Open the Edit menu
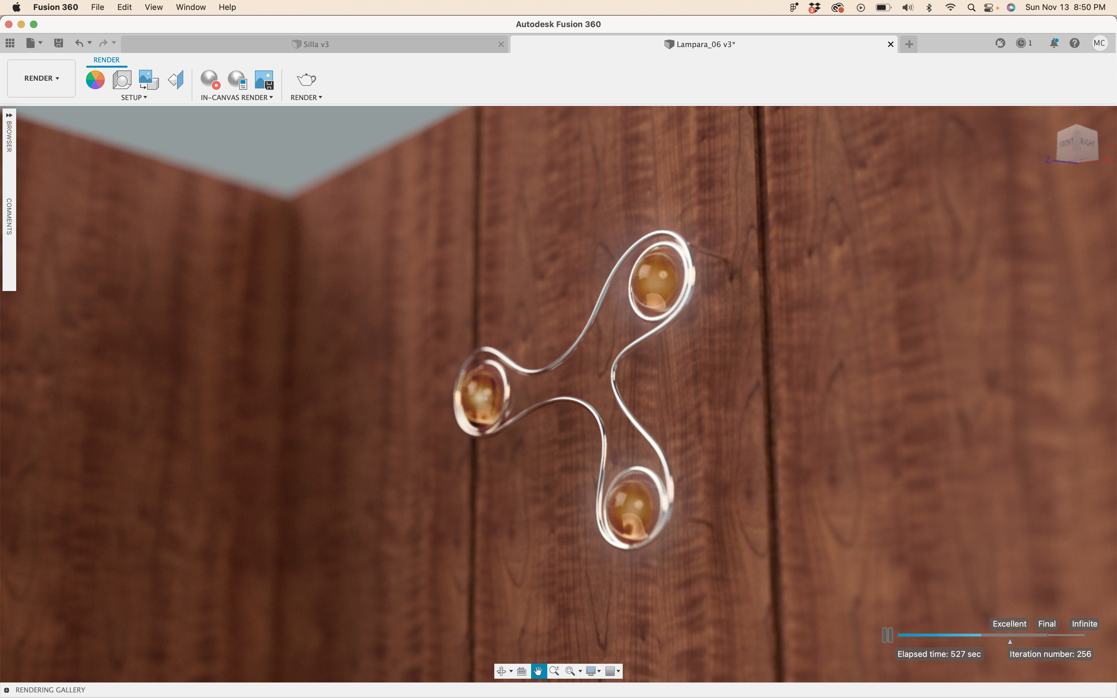The height and width of the screenshot is (698, 1117). (124, 7)
